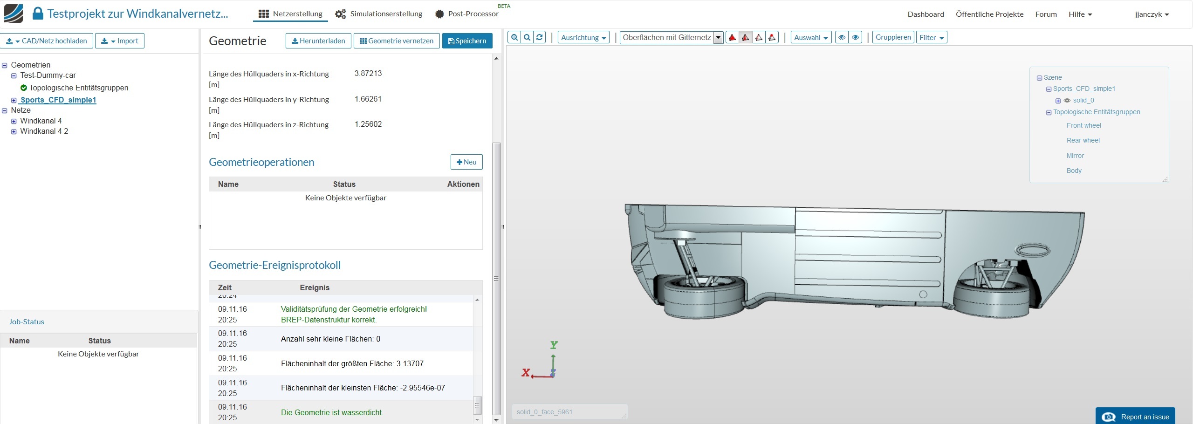The image size is (1193, 424).
Task: Click the Geometrie vernetzen button
Action: pyautogui.click(x=397, y=41)
